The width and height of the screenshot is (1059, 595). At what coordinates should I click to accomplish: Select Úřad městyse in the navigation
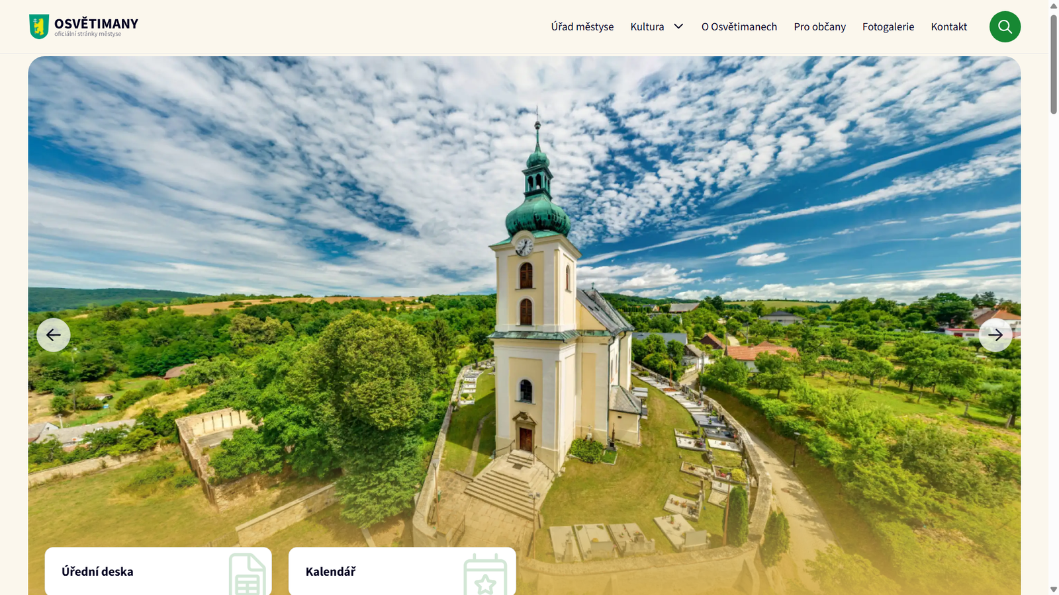coord(582,26)
